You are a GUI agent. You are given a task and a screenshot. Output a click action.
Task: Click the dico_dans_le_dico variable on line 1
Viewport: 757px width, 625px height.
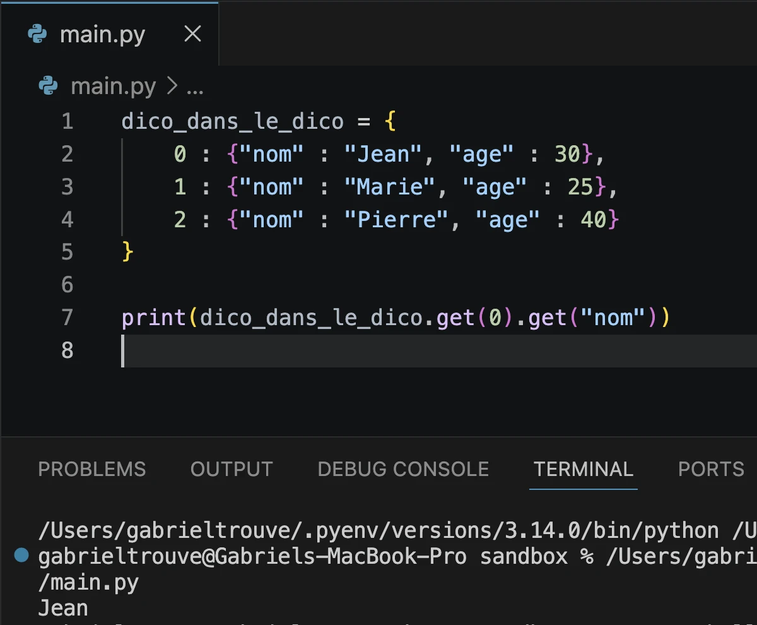232,121
